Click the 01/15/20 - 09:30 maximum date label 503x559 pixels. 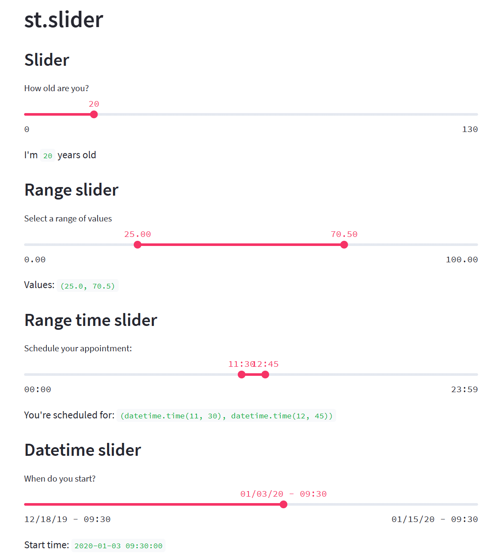coord(434,519)
